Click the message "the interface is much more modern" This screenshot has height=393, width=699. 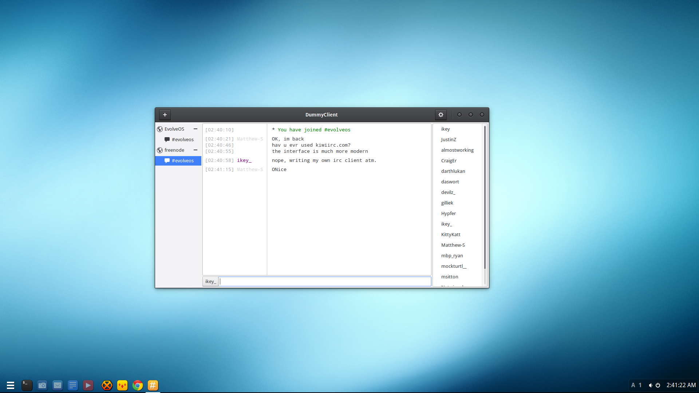click(x=320, y=151)
